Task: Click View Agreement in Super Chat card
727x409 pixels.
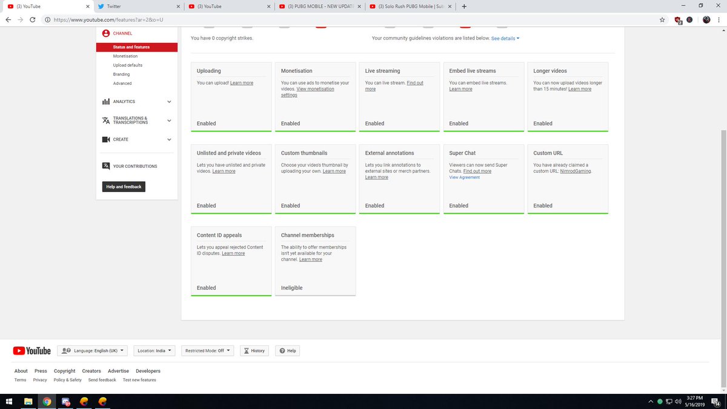Action: point(465,178)
